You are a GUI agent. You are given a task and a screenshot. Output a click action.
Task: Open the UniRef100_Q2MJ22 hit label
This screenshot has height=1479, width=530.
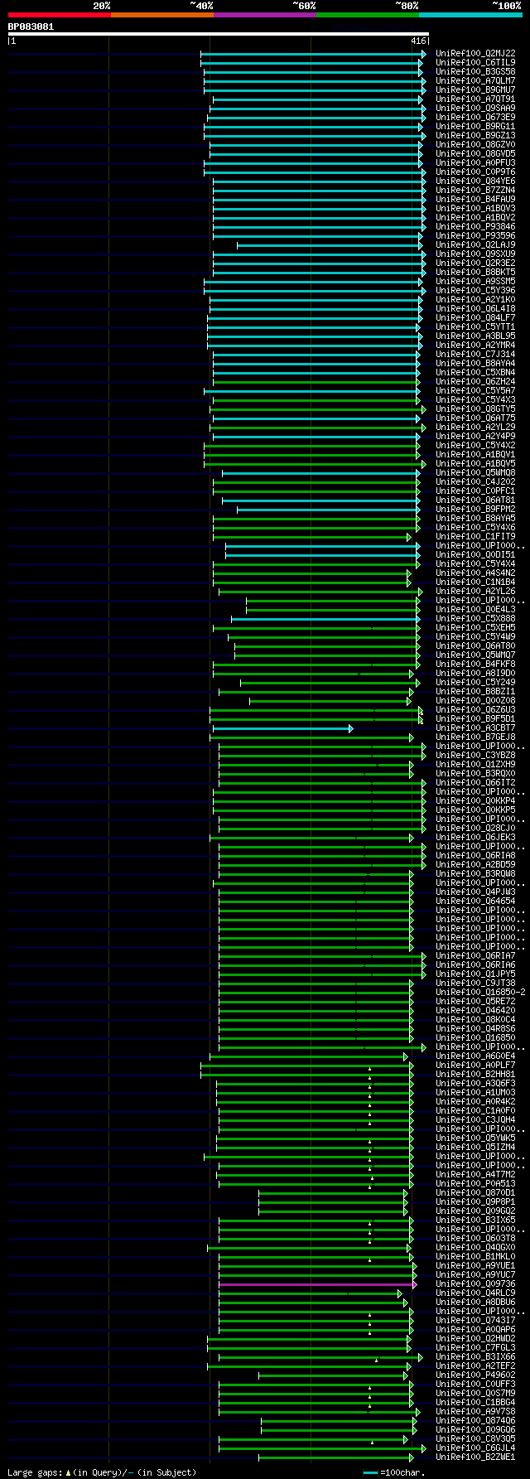475,53
